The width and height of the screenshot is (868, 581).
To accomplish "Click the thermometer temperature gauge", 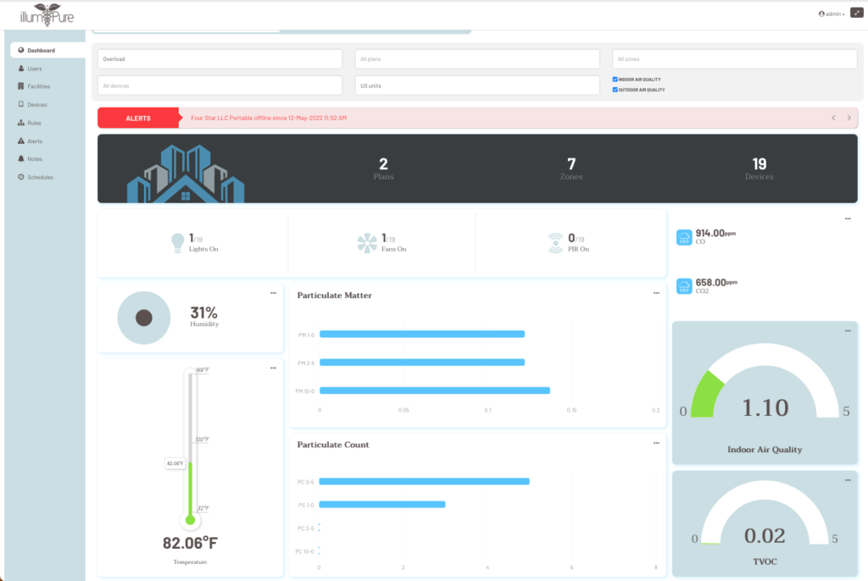I will point(190,449).
